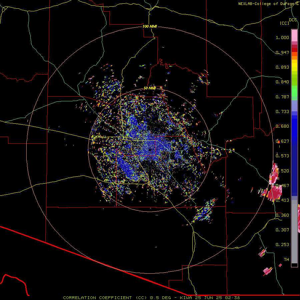Click the 100 NMI range ring label
Viewport: 300px width, 300px height.
[150, 26]
